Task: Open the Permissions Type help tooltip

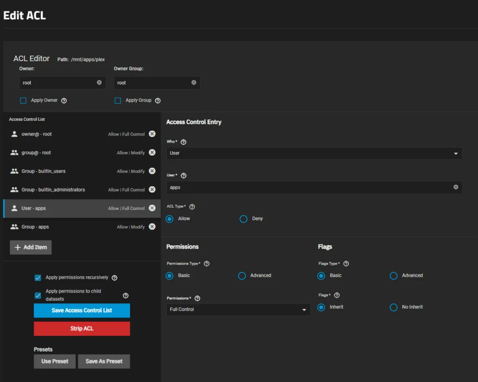Action: [206, 263]
